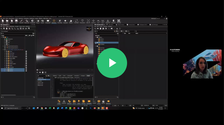This screenshot has width=224, height=125.
Task: Open the Sets dropdown in Metadata Editor
Action: pos(106,33)
